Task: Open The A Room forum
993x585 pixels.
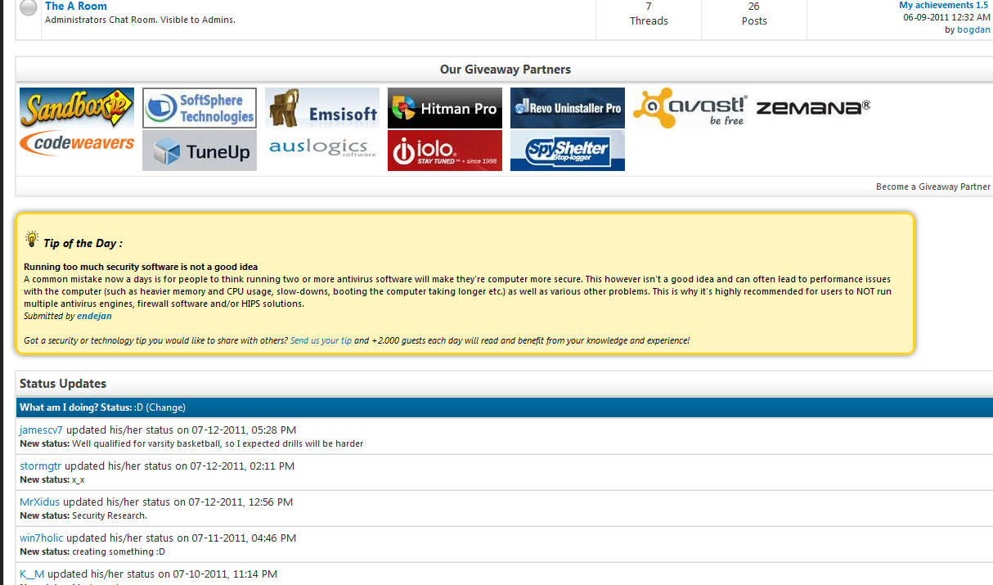Action: click(x=76, y=6)
